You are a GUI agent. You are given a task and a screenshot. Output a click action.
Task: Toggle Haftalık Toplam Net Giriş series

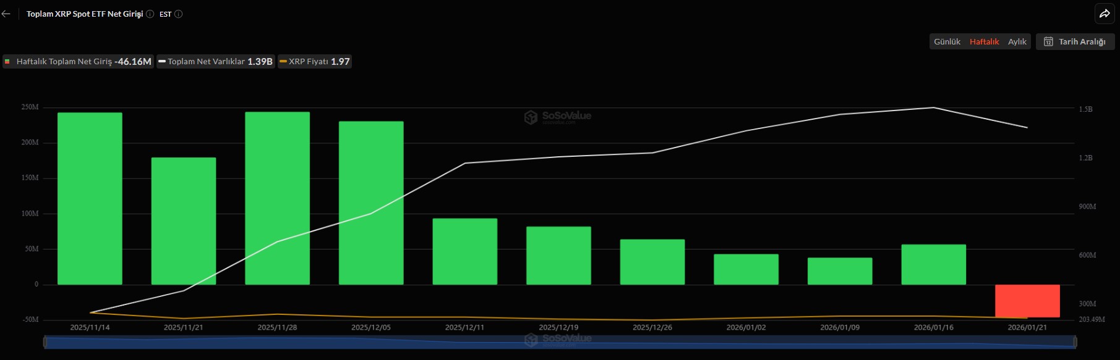pos(78,62)
